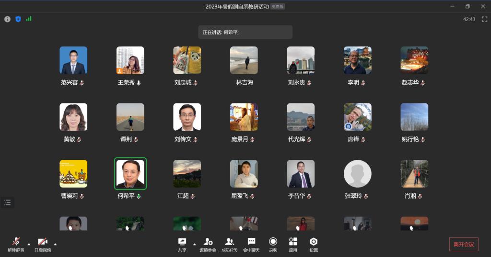The width and height of the screenshot is (491, 257).
Task: Click the list panel icon on left edge
Action: (x=7, y=202)
